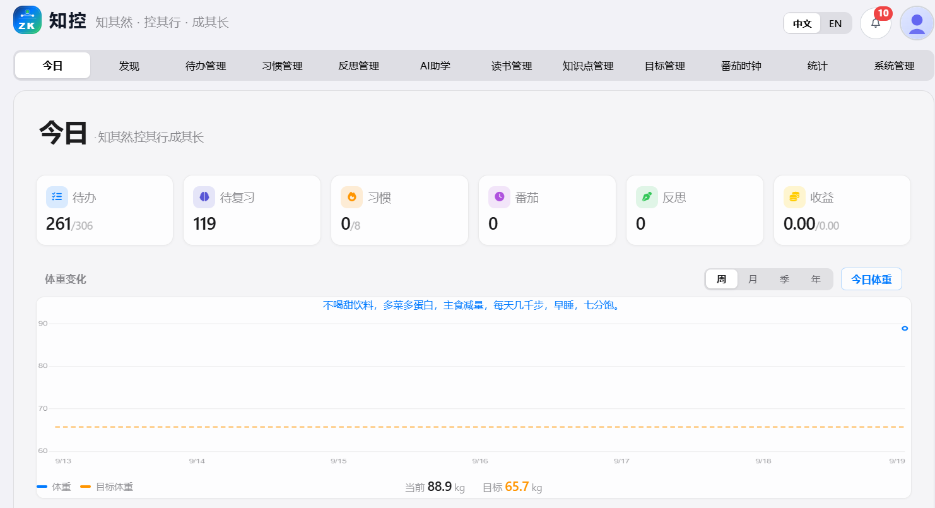Image resolution: width=935 pixels, height=508 pixels.
Task: Open the 系统管理 tab
Action: click(894, 66)
